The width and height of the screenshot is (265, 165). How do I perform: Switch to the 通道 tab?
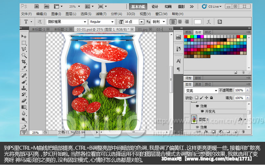pos(198,84)
